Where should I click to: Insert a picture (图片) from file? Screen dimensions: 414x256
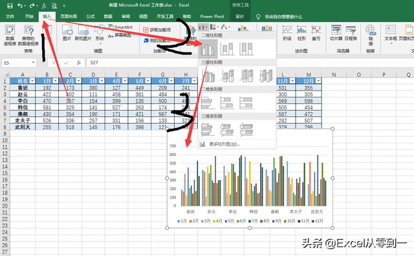67,32
